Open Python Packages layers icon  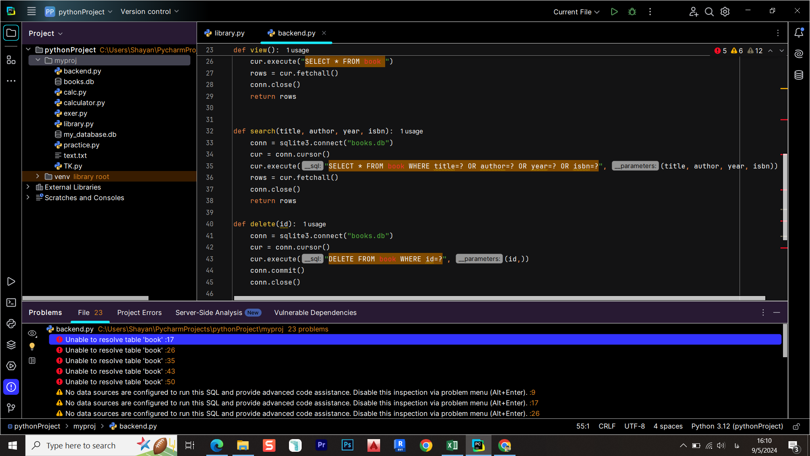(x=11, y=345)
